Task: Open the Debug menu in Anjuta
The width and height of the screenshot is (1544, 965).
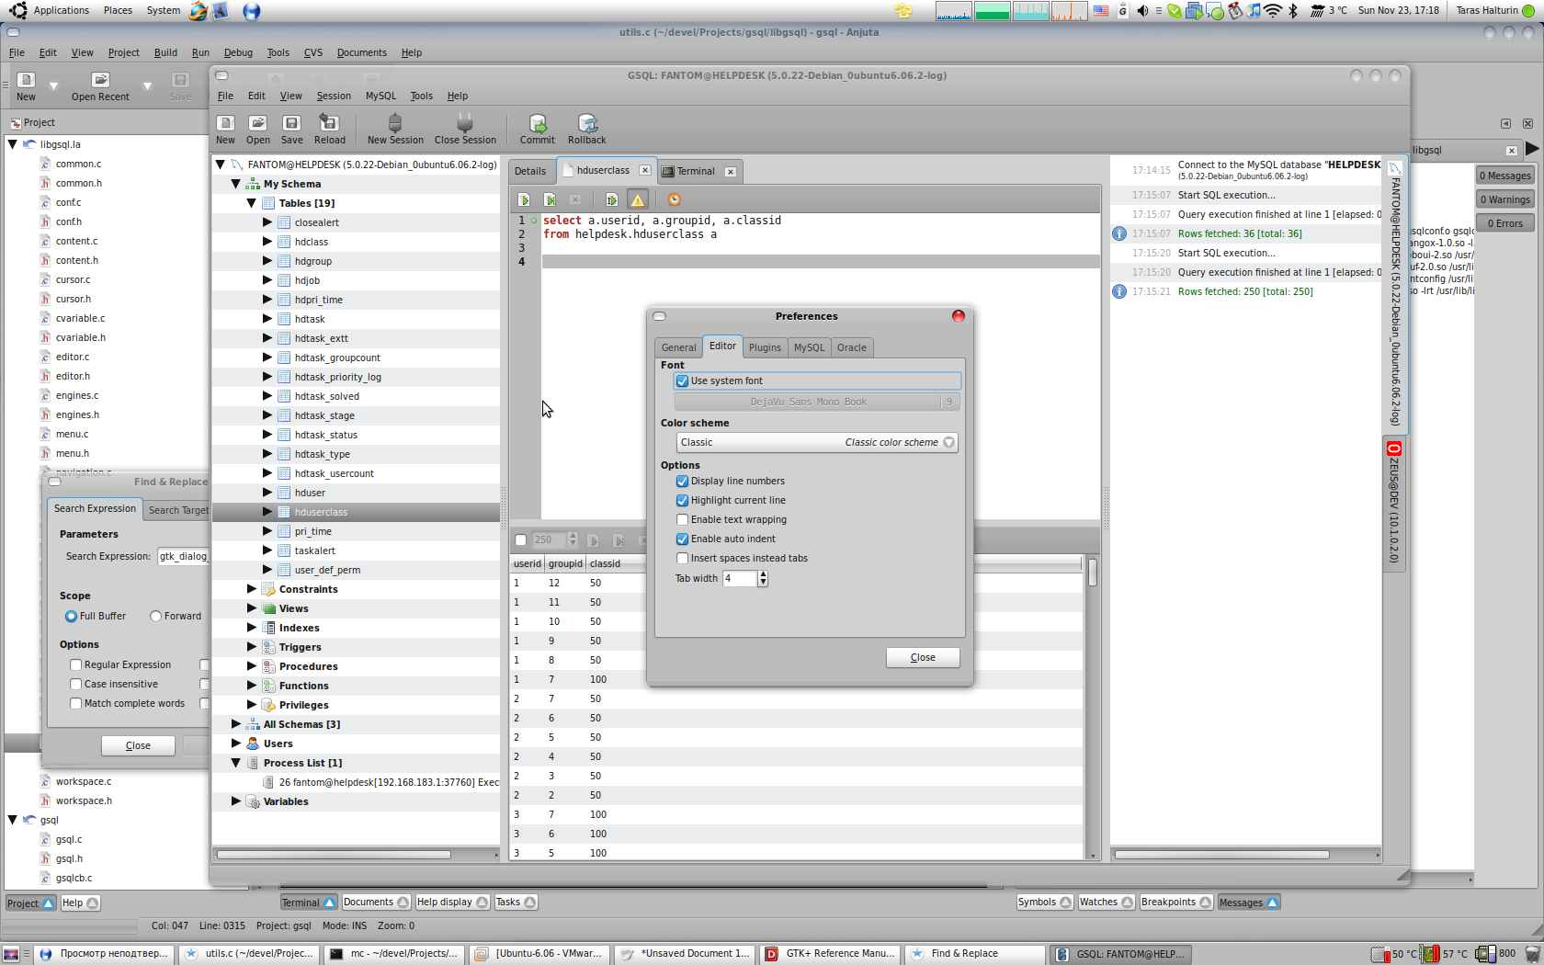Action: pyautogui.click(x=238, y=52)
